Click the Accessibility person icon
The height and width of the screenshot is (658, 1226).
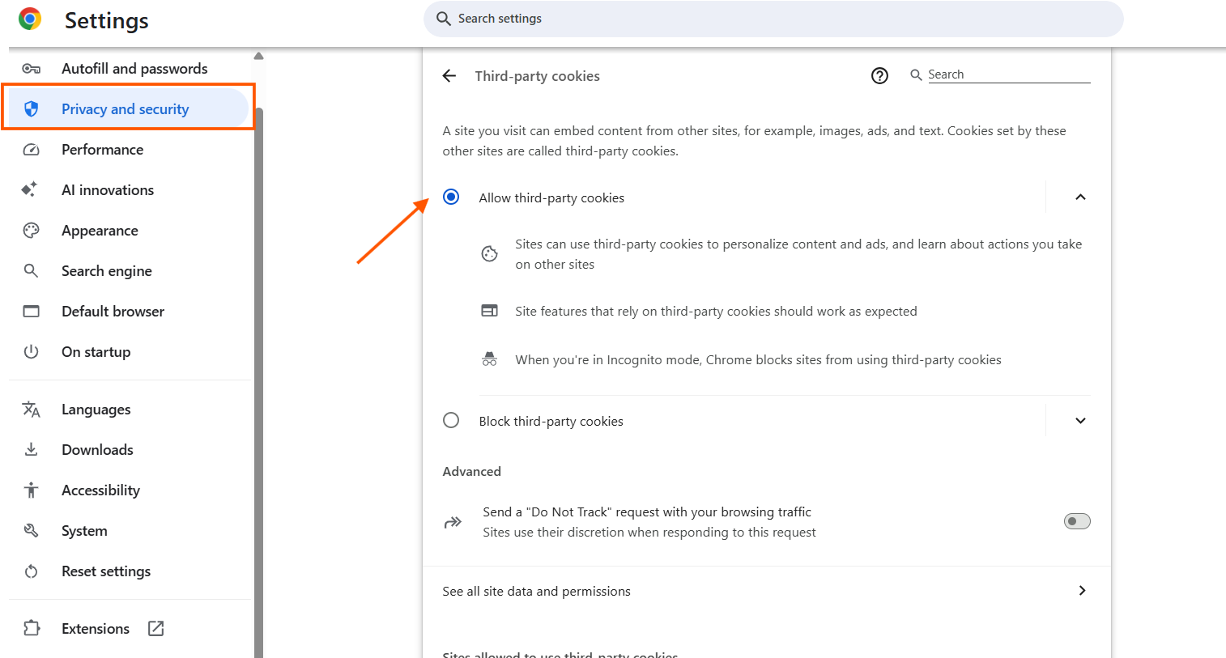[x=32, y=490]
